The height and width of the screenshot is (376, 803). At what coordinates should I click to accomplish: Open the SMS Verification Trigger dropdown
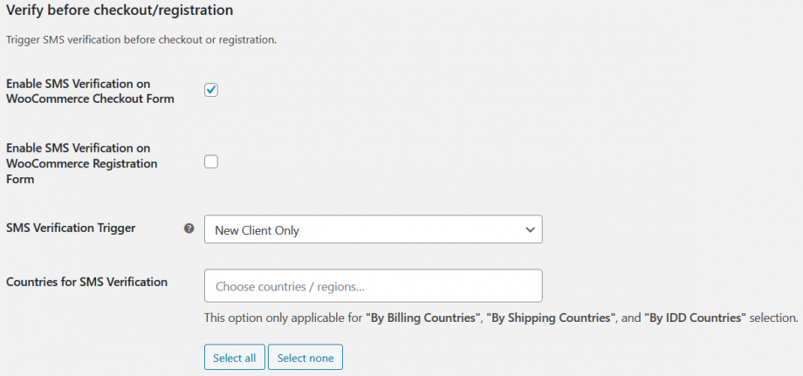[373, 229]
